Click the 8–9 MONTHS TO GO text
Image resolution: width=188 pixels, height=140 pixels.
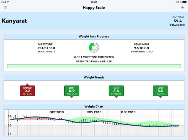pyautogui.click(x=142, y=52)
